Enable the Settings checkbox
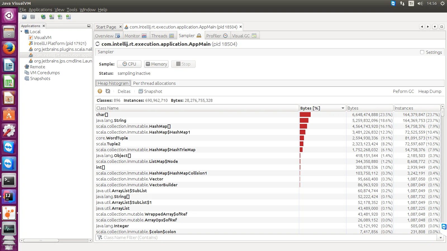Image resolution: width=447 pixels, height=251 pixels. coord(422,52)
